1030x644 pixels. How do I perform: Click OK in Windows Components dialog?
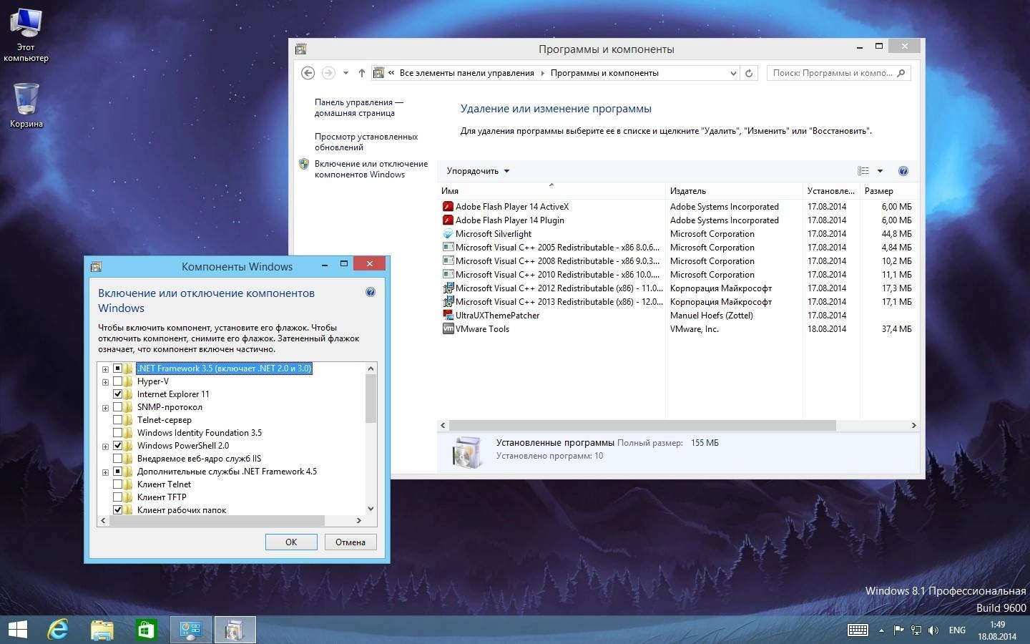[291, 542]
